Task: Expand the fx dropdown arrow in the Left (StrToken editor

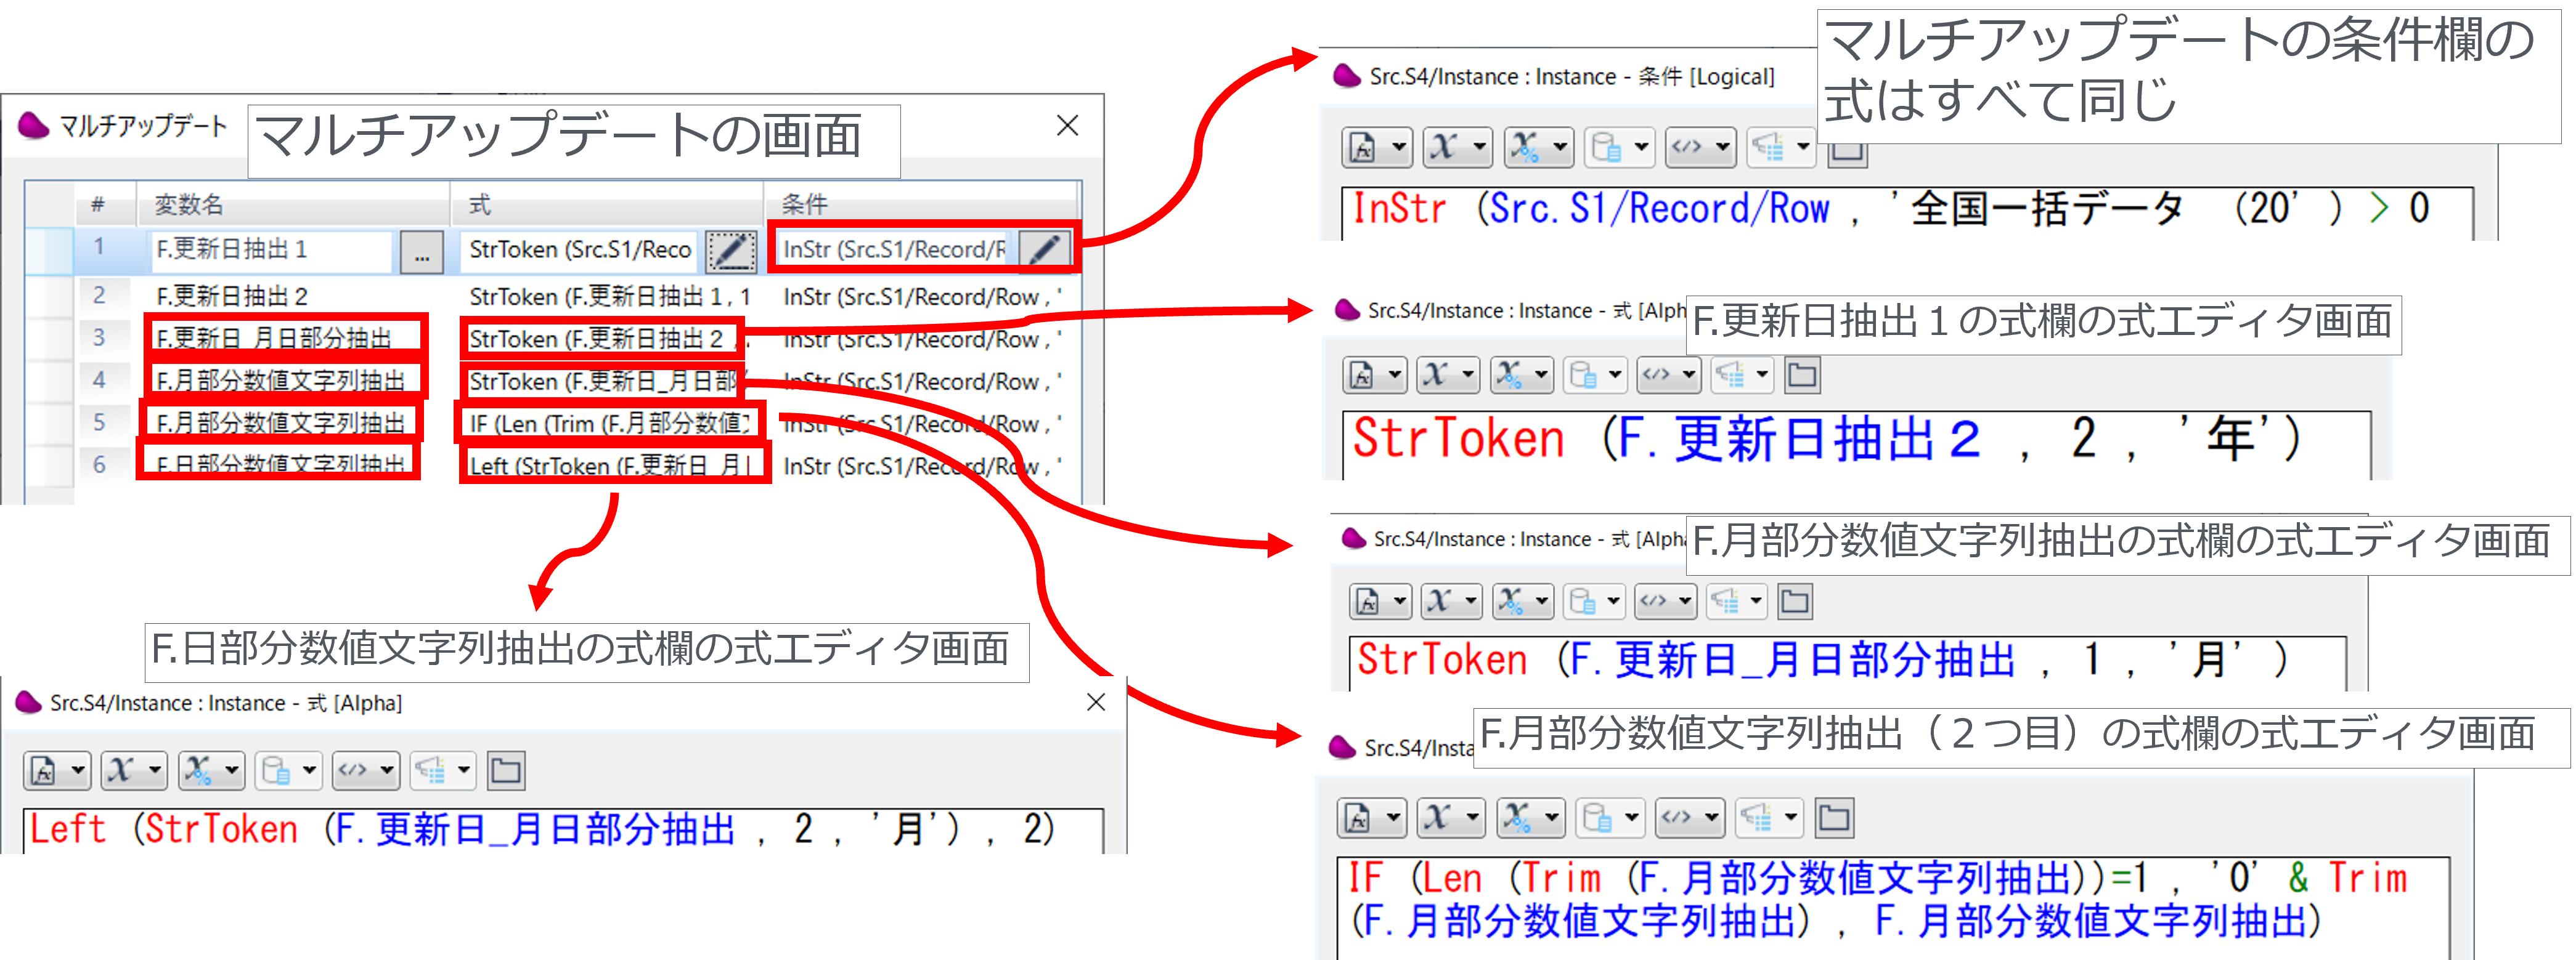Action: tap(77, 770)
